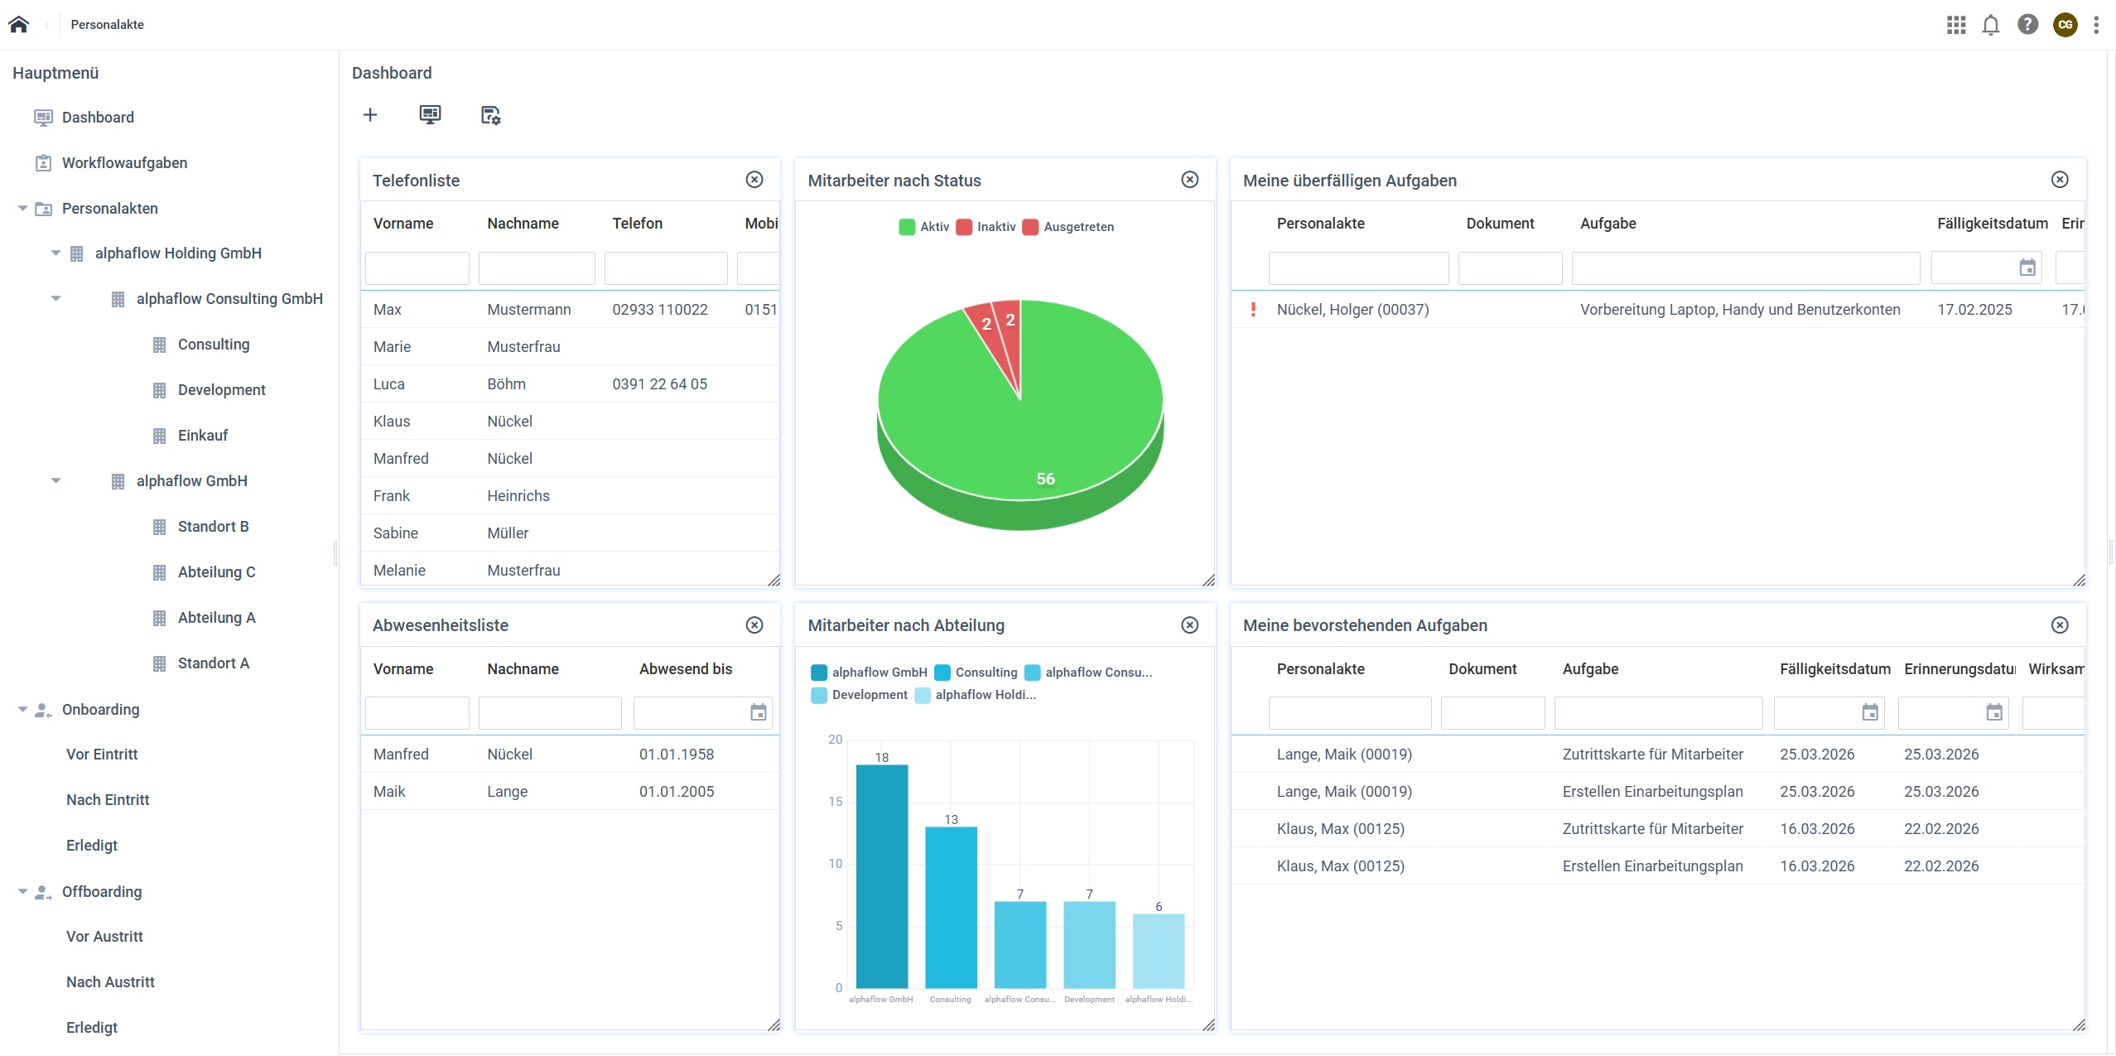
Task: Open the notifications bell
Action: (x=1991, y=25)
